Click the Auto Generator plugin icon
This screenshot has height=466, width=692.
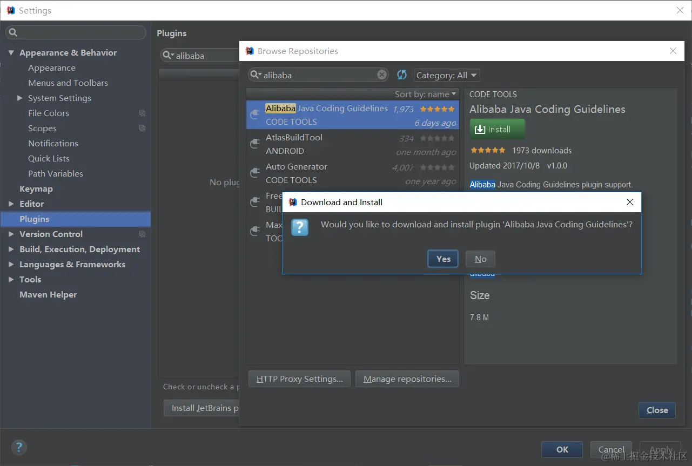pyautogui.click(x=254, y=172)
